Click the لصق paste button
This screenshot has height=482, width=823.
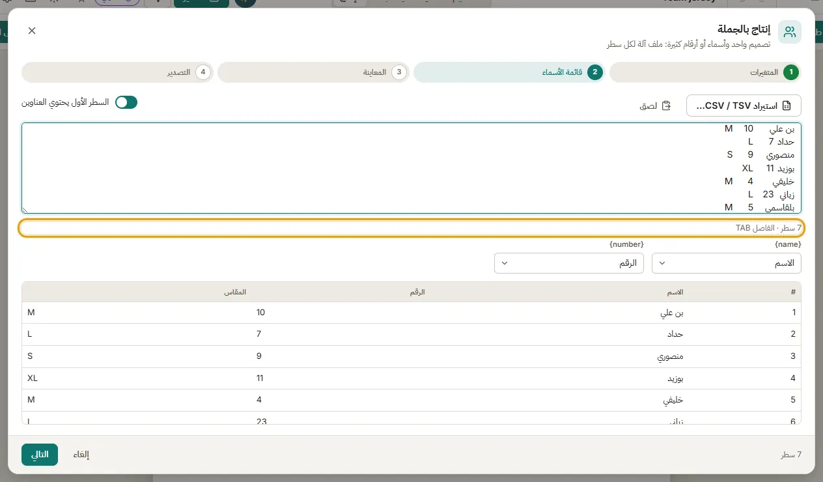(x=655, y=106)
